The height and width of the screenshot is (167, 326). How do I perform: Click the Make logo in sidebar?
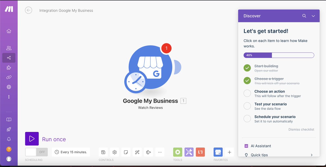pyautogui.click(x=9, y=9)
